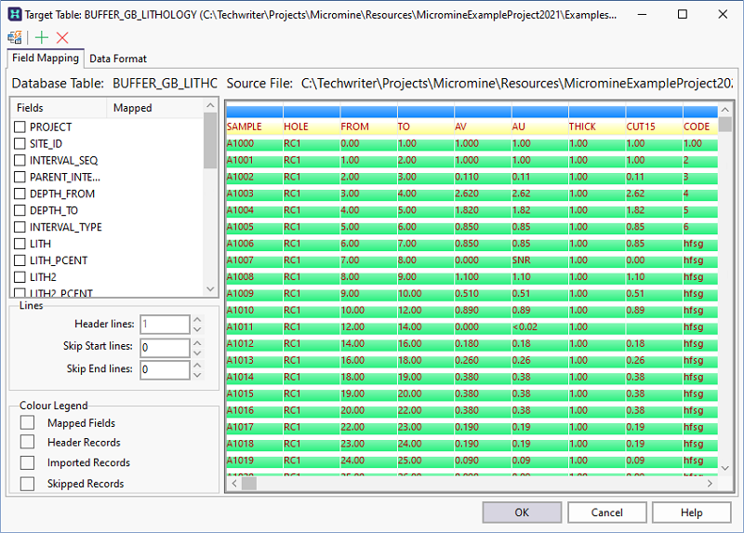Viewport: 744px width, 533px height.
Task: Click the blue mapping cell above FROM
Action: 368,112
